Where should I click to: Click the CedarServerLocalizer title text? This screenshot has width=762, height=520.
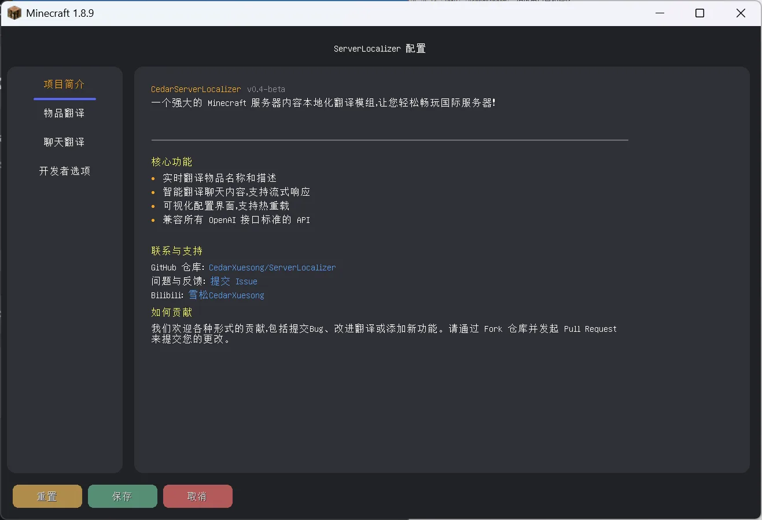coord(196,89)
